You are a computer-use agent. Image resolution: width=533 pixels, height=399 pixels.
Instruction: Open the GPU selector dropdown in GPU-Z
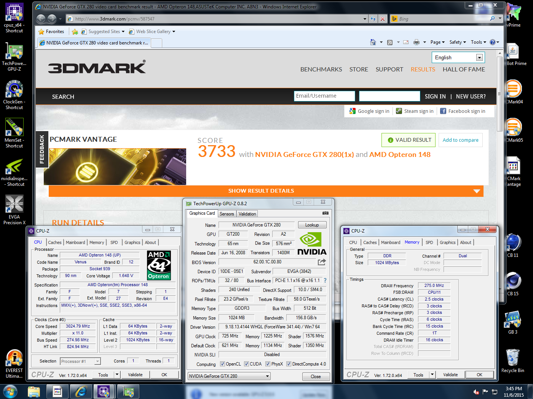[229, 376]
